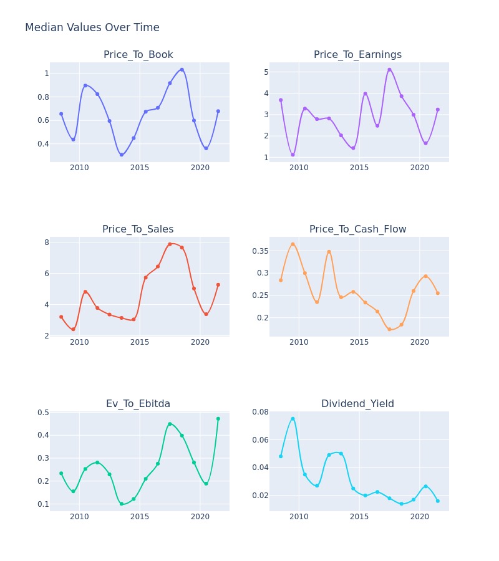Image resolution: width=499 pixels, height=561 pixels.
Task: Click the Price_To_Sales subplot title
Action: coord(138,229)
